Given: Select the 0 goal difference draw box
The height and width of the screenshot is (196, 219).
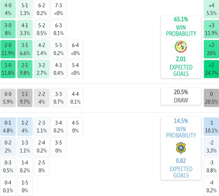Looking at the screenshot, I should [x=211, y=98].
